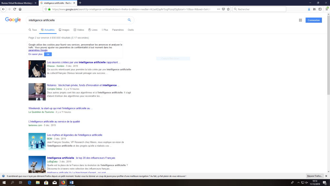Accept cookies with the OK button
Screen dimensions: 330x186
pyautogui.click(x=48, y=54)
